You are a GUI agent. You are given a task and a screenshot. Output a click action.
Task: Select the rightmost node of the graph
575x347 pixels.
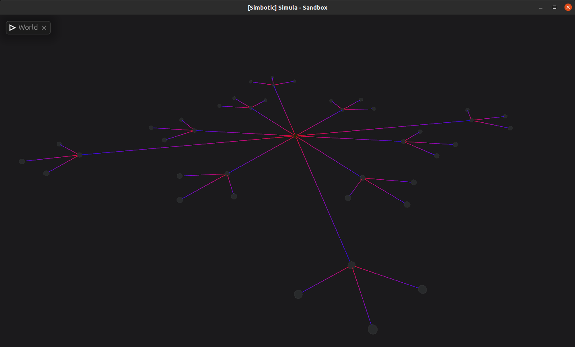click(x=510, y=128)
